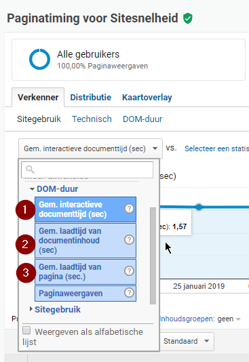Viewport: 249px width, 362px height.
Task: Open the Gem. interactieve documenttijd metric dropdown
Action: (90, 148)
